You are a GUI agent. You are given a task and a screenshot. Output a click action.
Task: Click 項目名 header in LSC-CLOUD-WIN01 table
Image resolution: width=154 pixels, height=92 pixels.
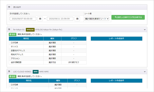[x=29, y=80]
